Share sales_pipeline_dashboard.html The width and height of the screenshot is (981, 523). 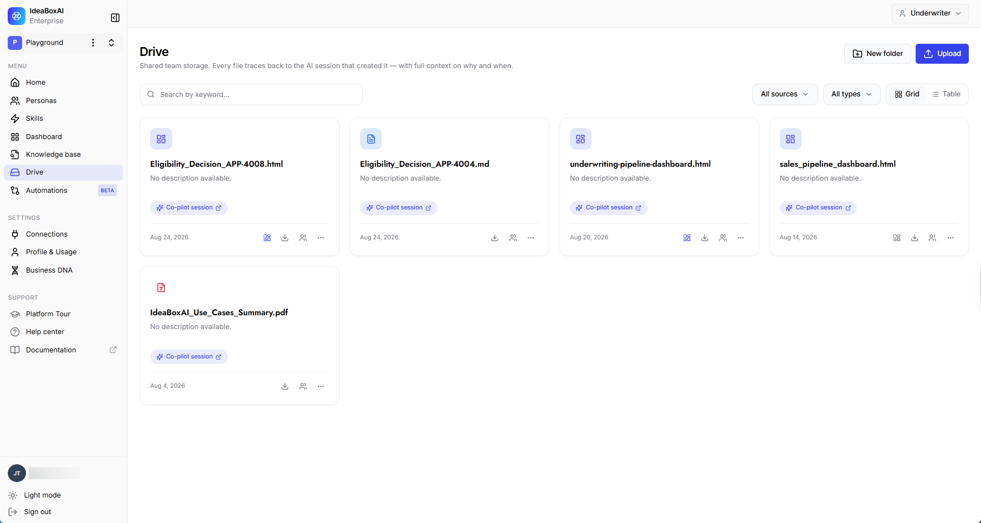[x=932, y=238]
